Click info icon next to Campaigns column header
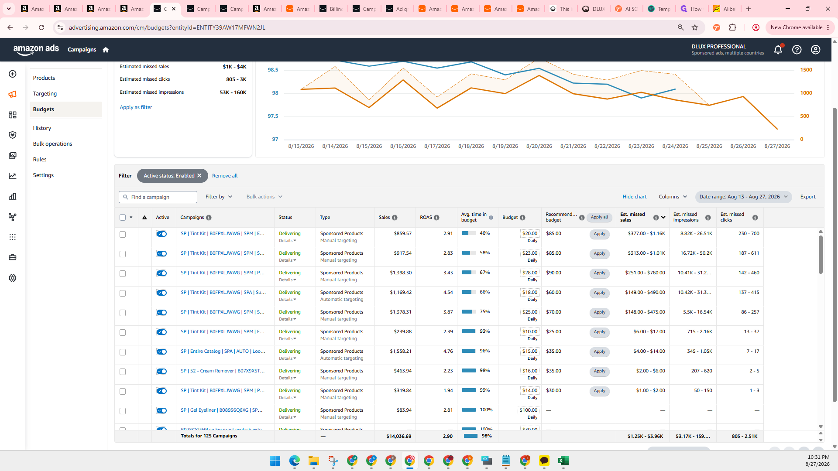The width and height of the screenshot is (838, 471). [x=209, y=218]
